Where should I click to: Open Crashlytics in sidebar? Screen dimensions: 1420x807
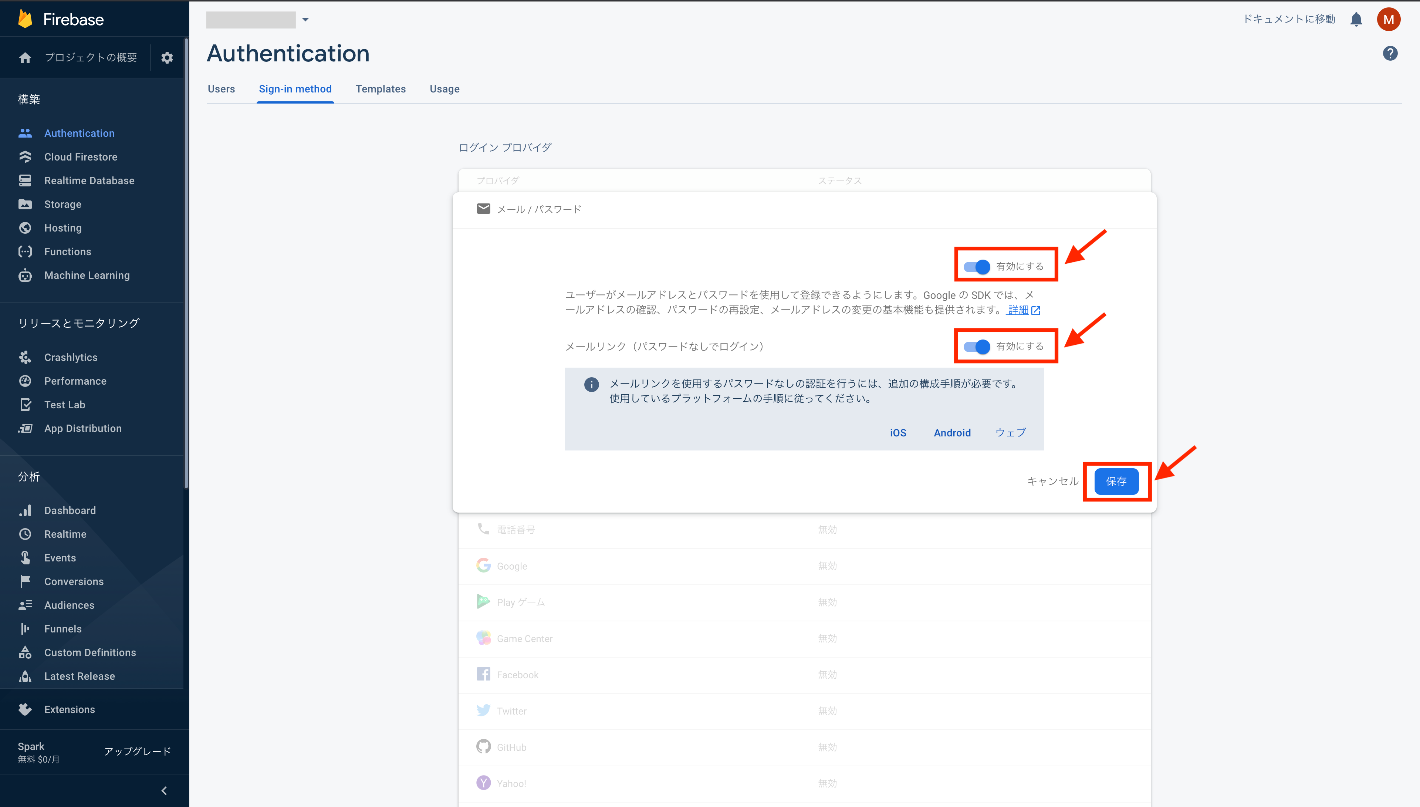click(70, 358)
